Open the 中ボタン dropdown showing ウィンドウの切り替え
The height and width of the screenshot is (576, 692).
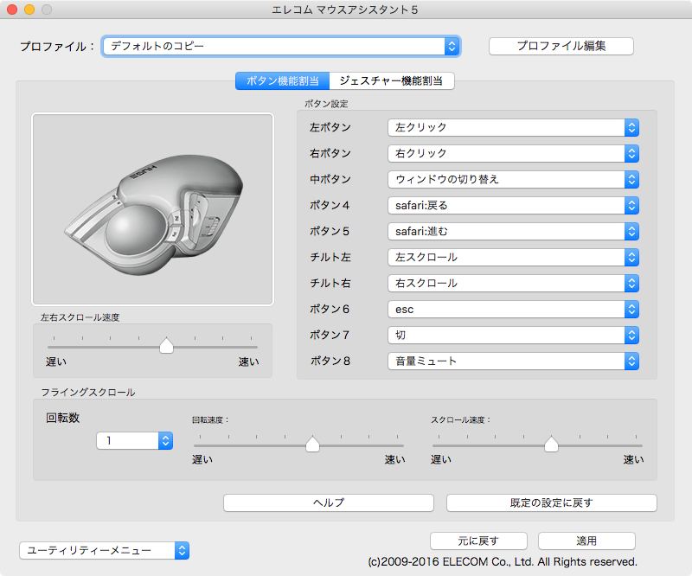coord(513,180)
